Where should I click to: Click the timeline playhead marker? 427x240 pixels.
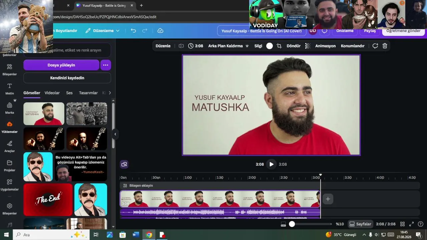pyautogui.click(x=321, y=175)
